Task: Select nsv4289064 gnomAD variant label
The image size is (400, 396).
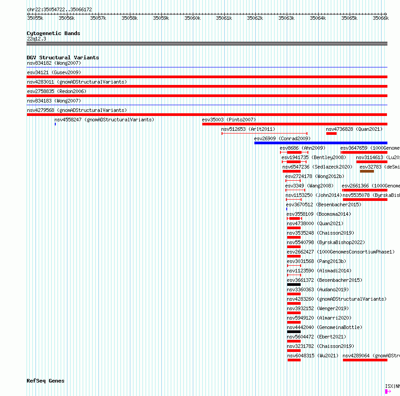Action: 371,356
